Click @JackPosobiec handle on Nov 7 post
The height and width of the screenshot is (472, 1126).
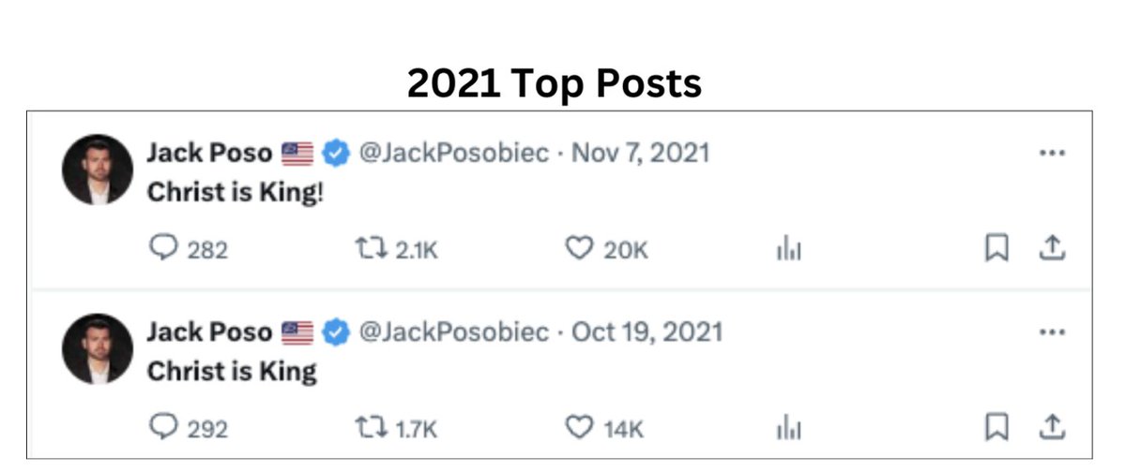(454, 153)
